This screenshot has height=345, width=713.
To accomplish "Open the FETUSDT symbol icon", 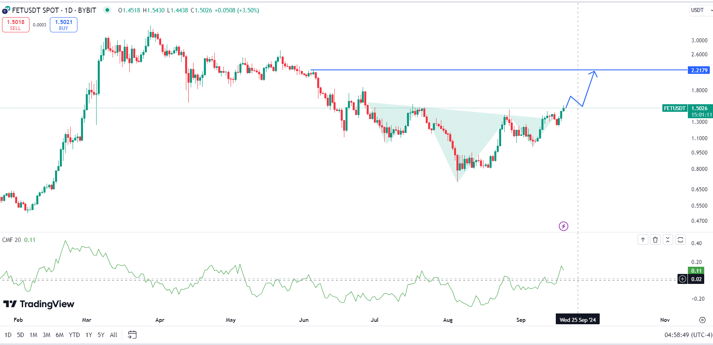I will coord(6,10).
